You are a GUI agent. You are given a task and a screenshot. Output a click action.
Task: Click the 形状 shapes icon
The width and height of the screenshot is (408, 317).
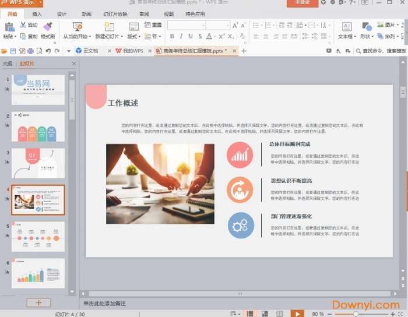(367, 27)
